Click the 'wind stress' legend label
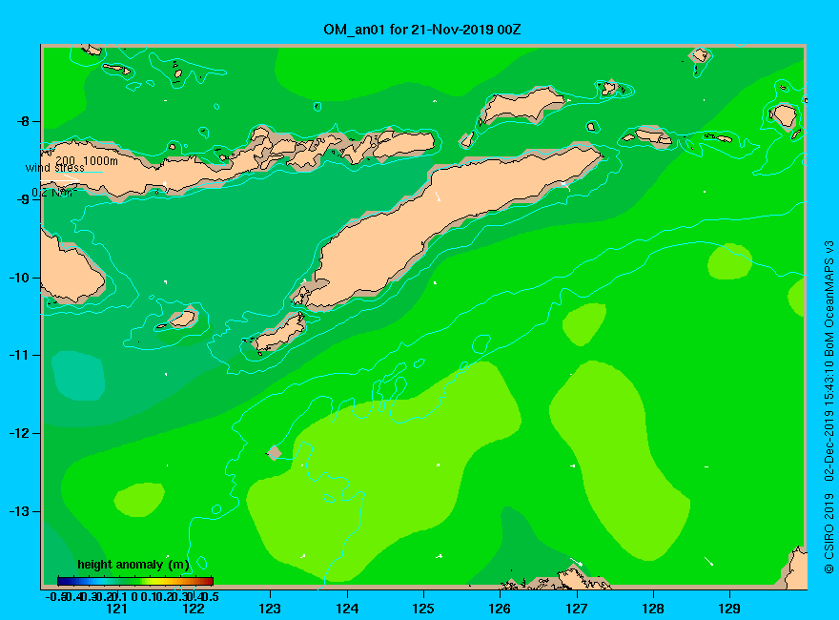The image size is (839, 620). coord(54,168)
